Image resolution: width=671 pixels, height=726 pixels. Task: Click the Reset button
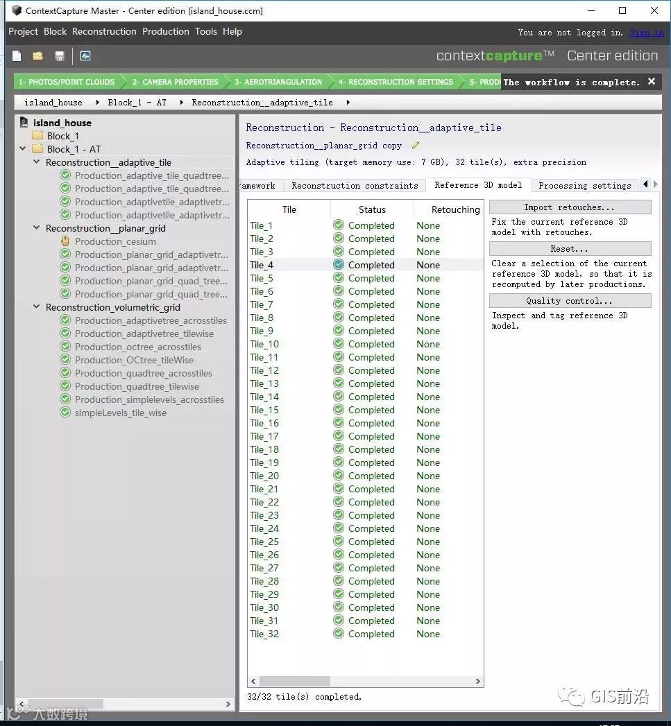(x=570, y=249)
